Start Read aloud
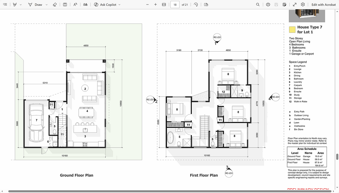This screenshot has width=339, height=193. click(75, 5)
